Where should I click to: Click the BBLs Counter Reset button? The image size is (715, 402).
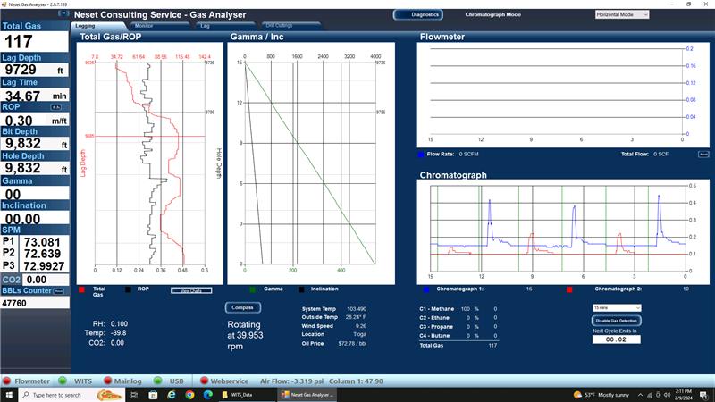[58, 290]
